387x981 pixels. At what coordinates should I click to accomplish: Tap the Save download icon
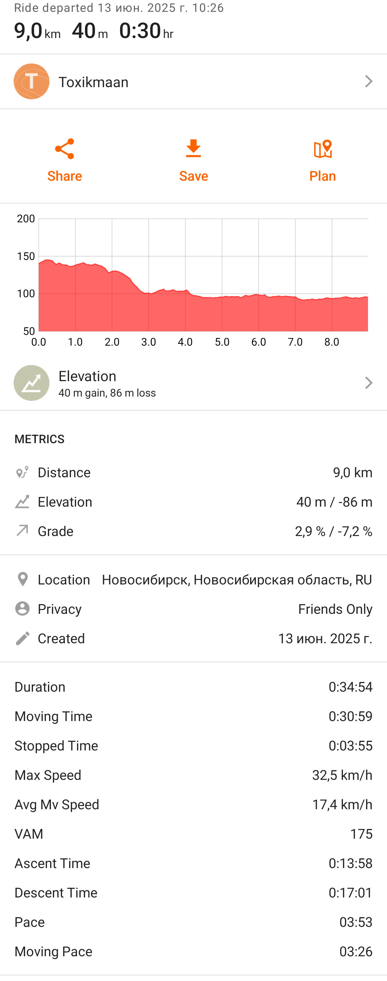click(193, 148)
